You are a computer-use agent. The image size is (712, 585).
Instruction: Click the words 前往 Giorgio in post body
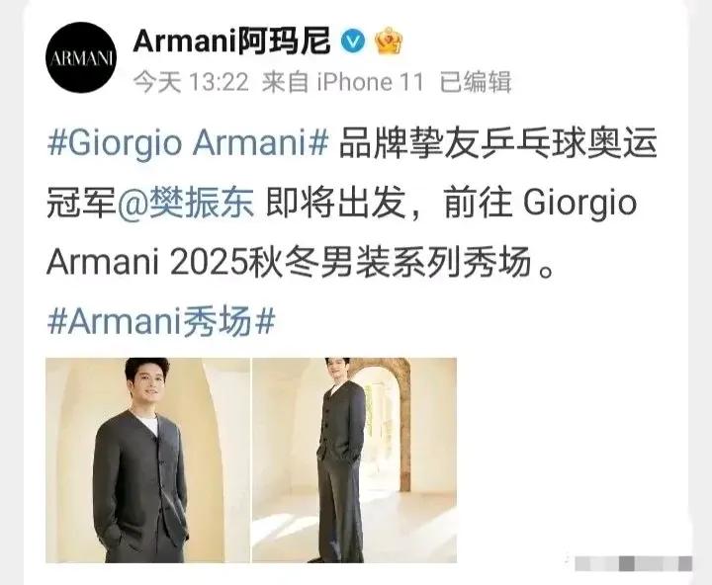pos(540,203)
